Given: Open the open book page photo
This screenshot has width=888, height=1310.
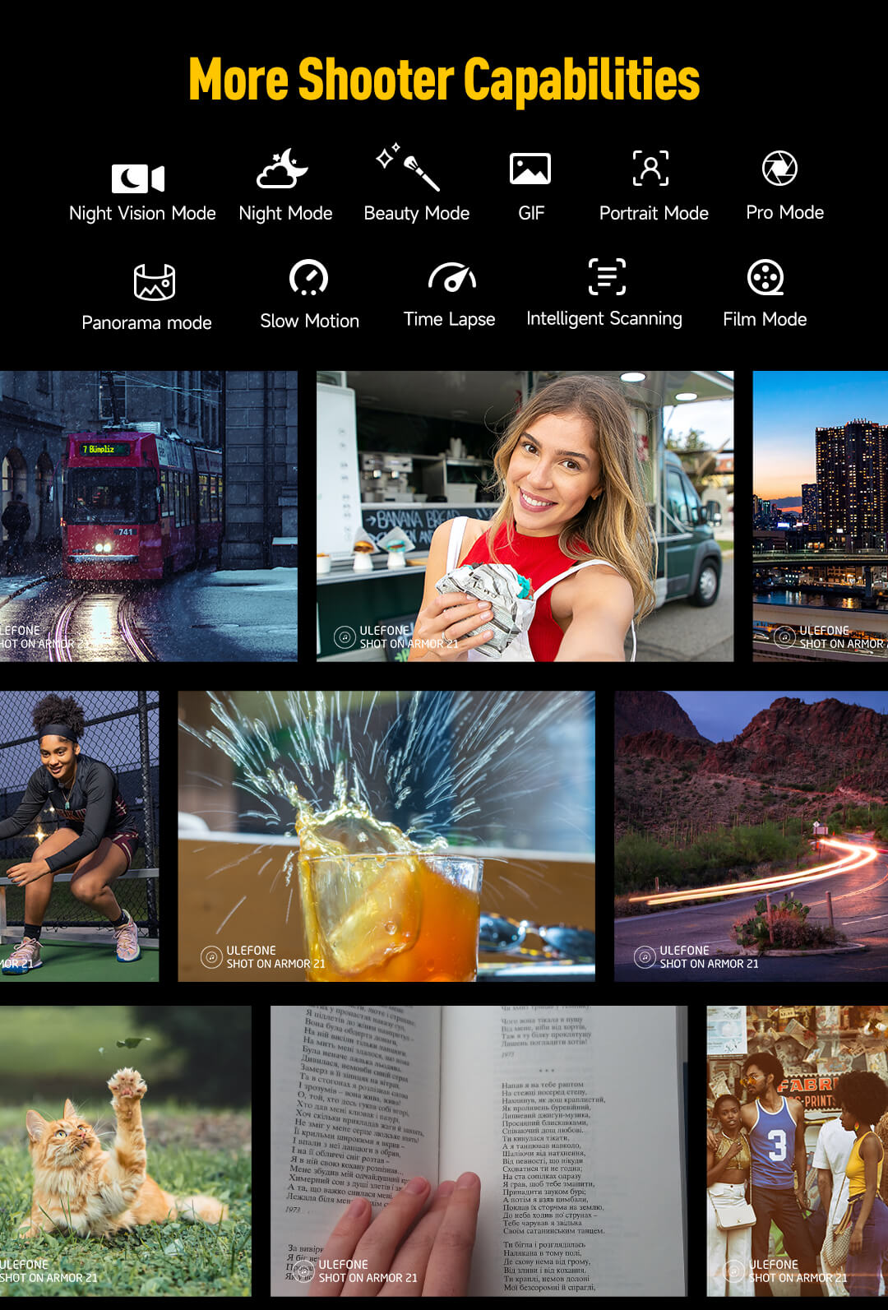Looking at the screenshot, I should coord(479,1150).
